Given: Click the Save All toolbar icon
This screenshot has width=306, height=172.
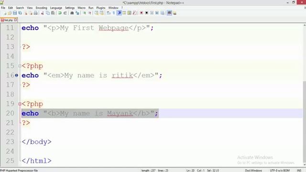Looking at the screenshot, I should tap(20, 13).
